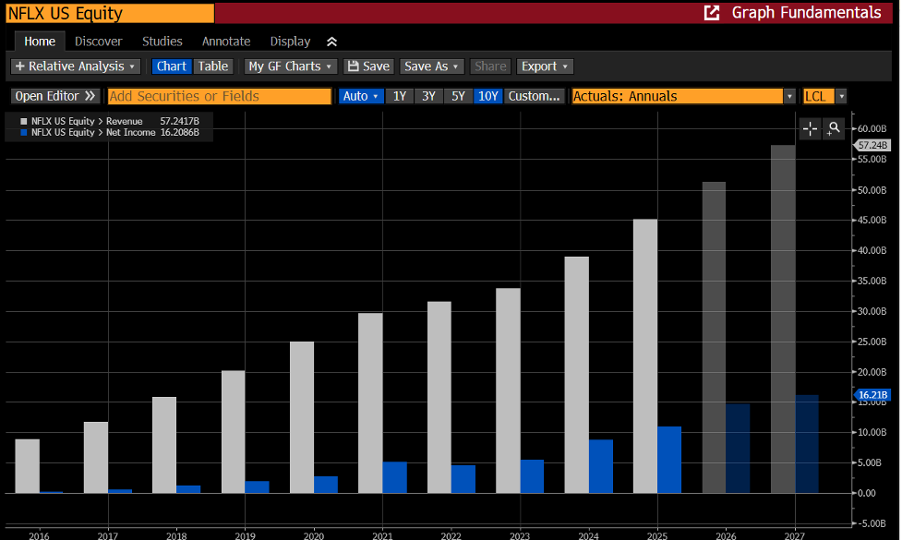Click the Add Securities or Fields input
Image resolution: width=902 pixels, height=540 pixels.
tap(220, 96)
